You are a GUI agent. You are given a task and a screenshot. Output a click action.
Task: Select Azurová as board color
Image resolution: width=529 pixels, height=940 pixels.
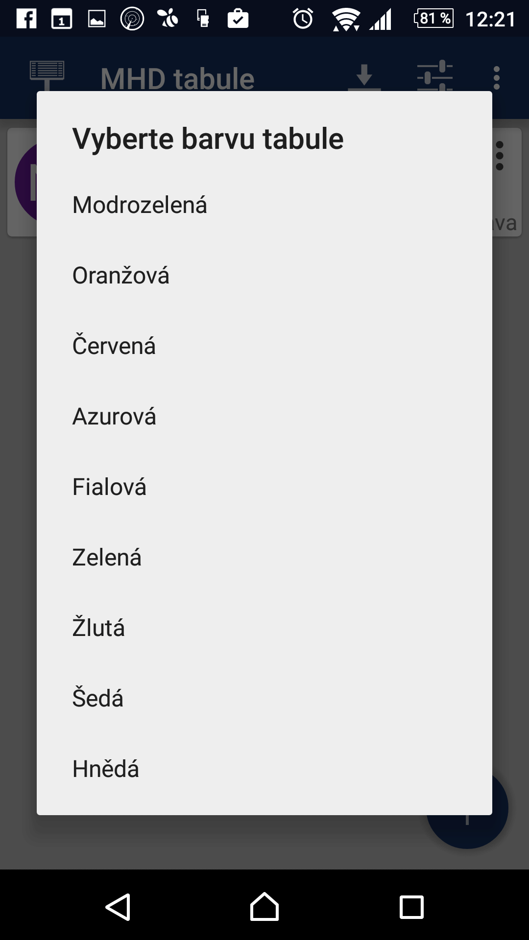[114, 417]
